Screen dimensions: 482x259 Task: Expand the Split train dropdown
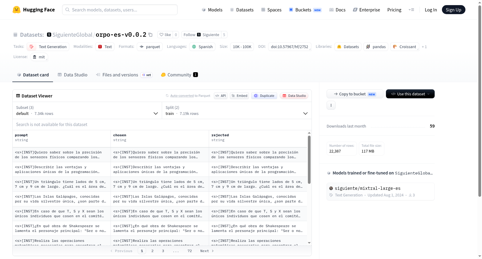[x=237, y=110]
